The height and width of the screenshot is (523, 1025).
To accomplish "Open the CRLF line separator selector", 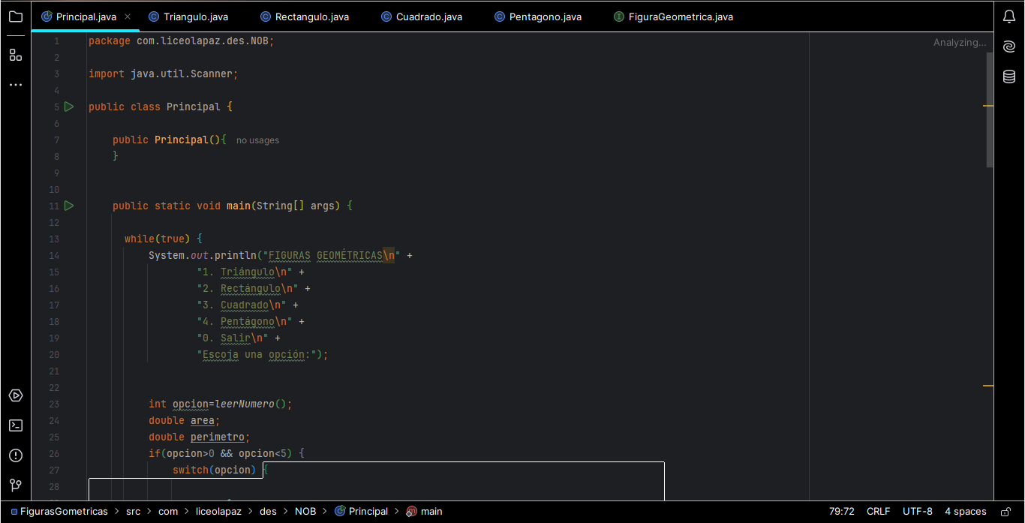I will click(x=878, y=512).
